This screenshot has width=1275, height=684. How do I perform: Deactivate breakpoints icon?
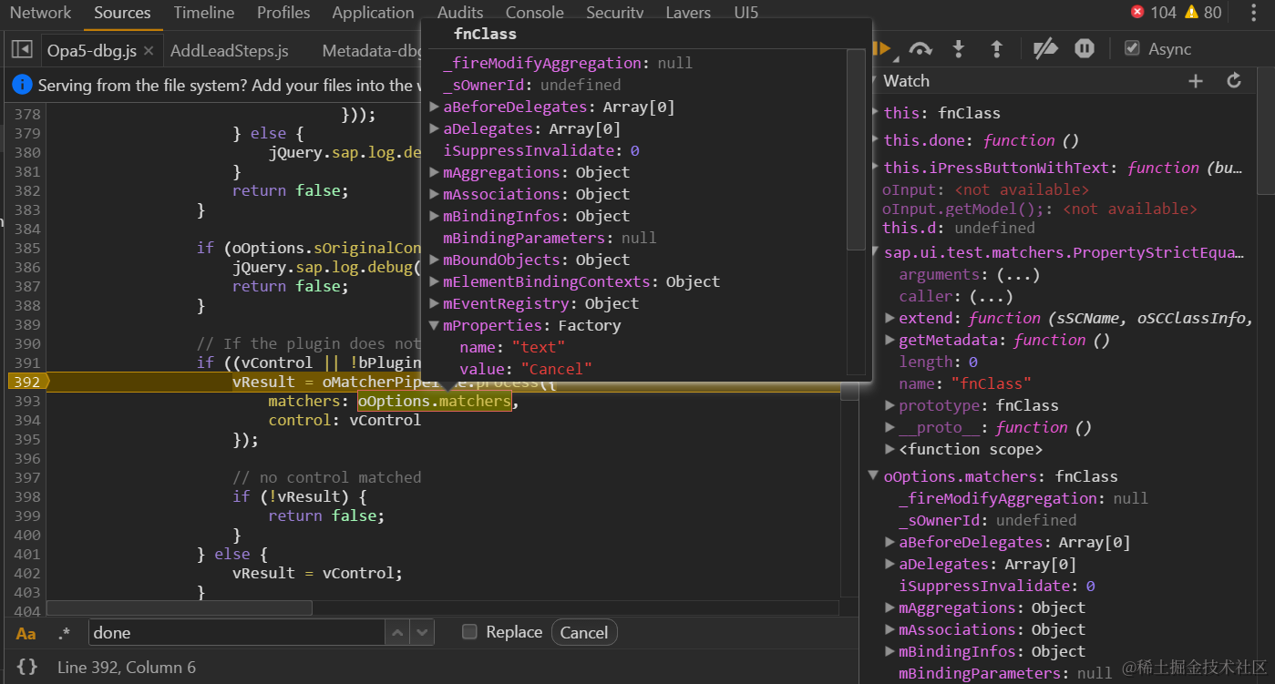click(x=1045, y=49)
